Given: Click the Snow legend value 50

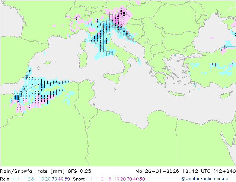Looking at the screenshot, I should click(x=142, y=179).
